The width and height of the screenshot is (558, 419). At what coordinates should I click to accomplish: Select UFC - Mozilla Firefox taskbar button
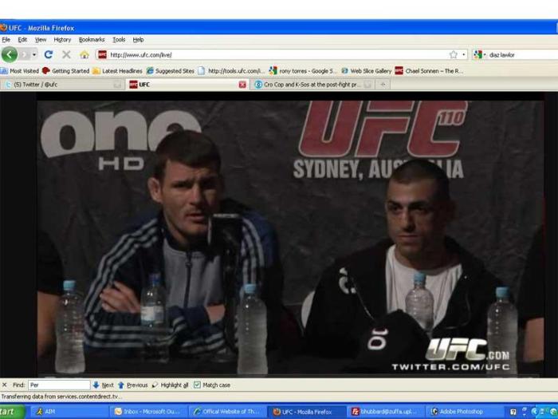tap(306, 412)
